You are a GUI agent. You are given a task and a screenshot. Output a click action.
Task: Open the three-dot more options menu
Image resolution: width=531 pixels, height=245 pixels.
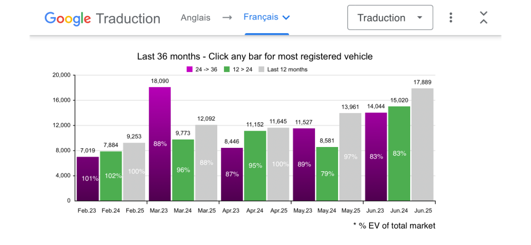(x=450, y=18)
